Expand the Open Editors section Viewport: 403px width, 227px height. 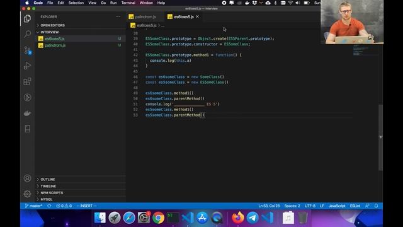click(80, 25)
